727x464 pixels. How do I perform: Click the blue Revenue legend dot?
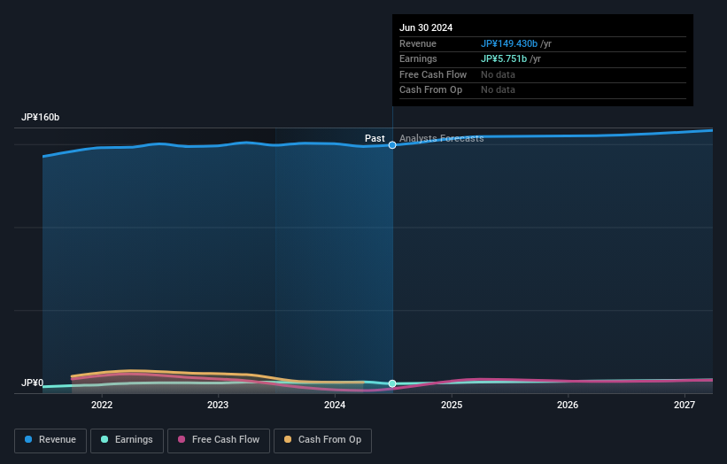click(28, 439)
